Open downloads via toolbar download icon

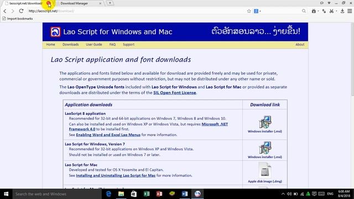coord(342,11)
